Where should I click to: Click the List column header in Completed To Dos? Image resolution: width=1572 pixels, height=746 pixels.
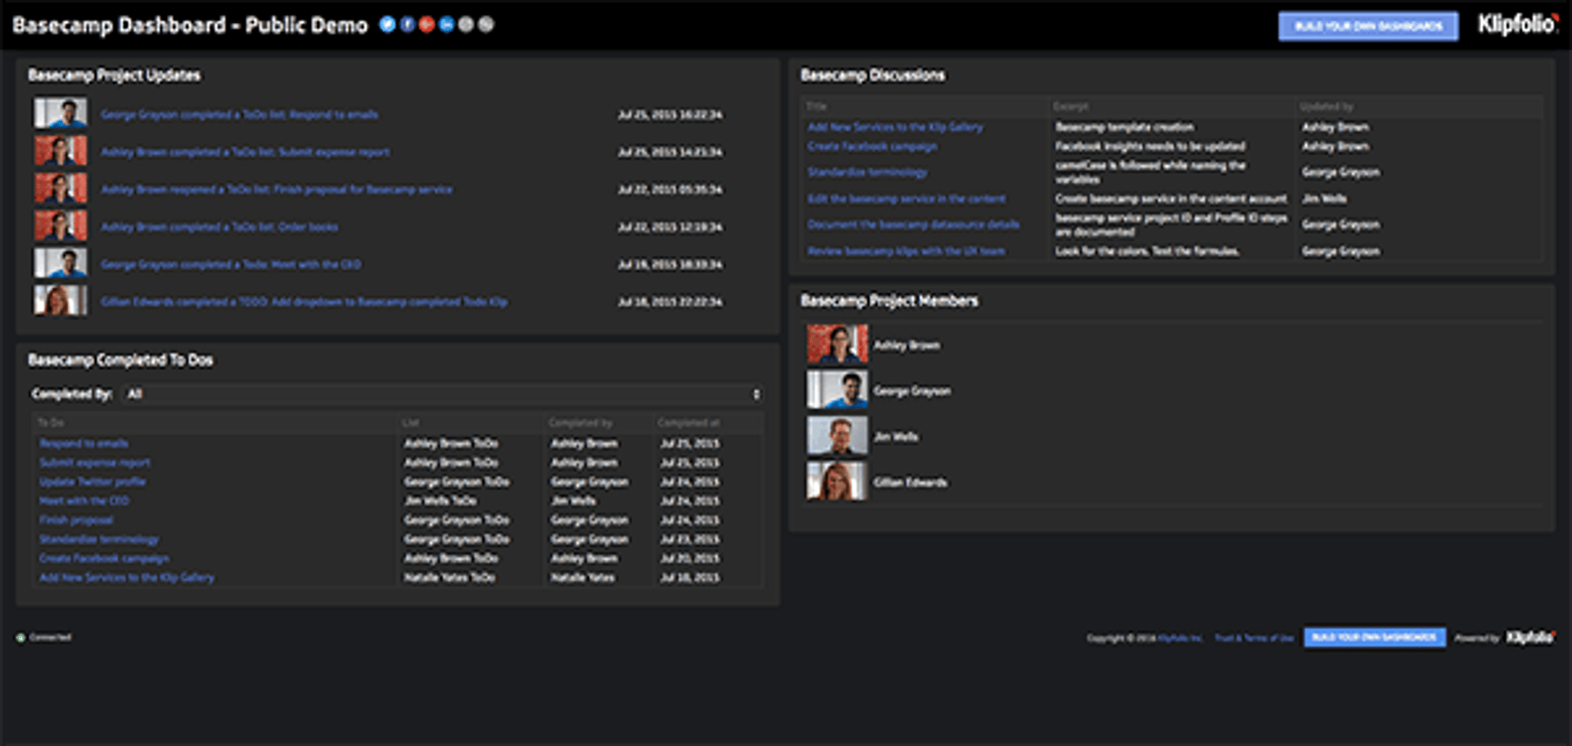[411, 423]
